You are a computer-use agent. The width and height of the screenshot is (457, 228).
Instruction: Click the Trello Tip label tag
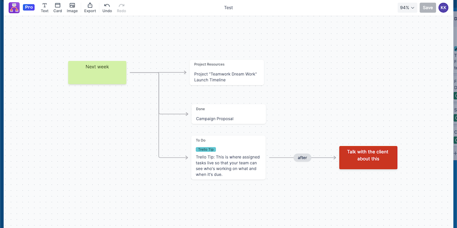point(206,150)
